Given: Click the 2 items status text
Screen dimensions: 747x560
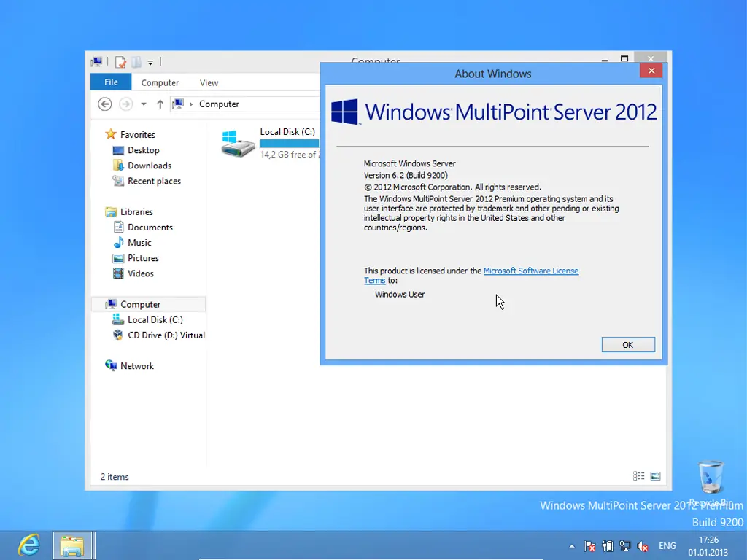Looking at the screenshot, I should tap(115, 477).
